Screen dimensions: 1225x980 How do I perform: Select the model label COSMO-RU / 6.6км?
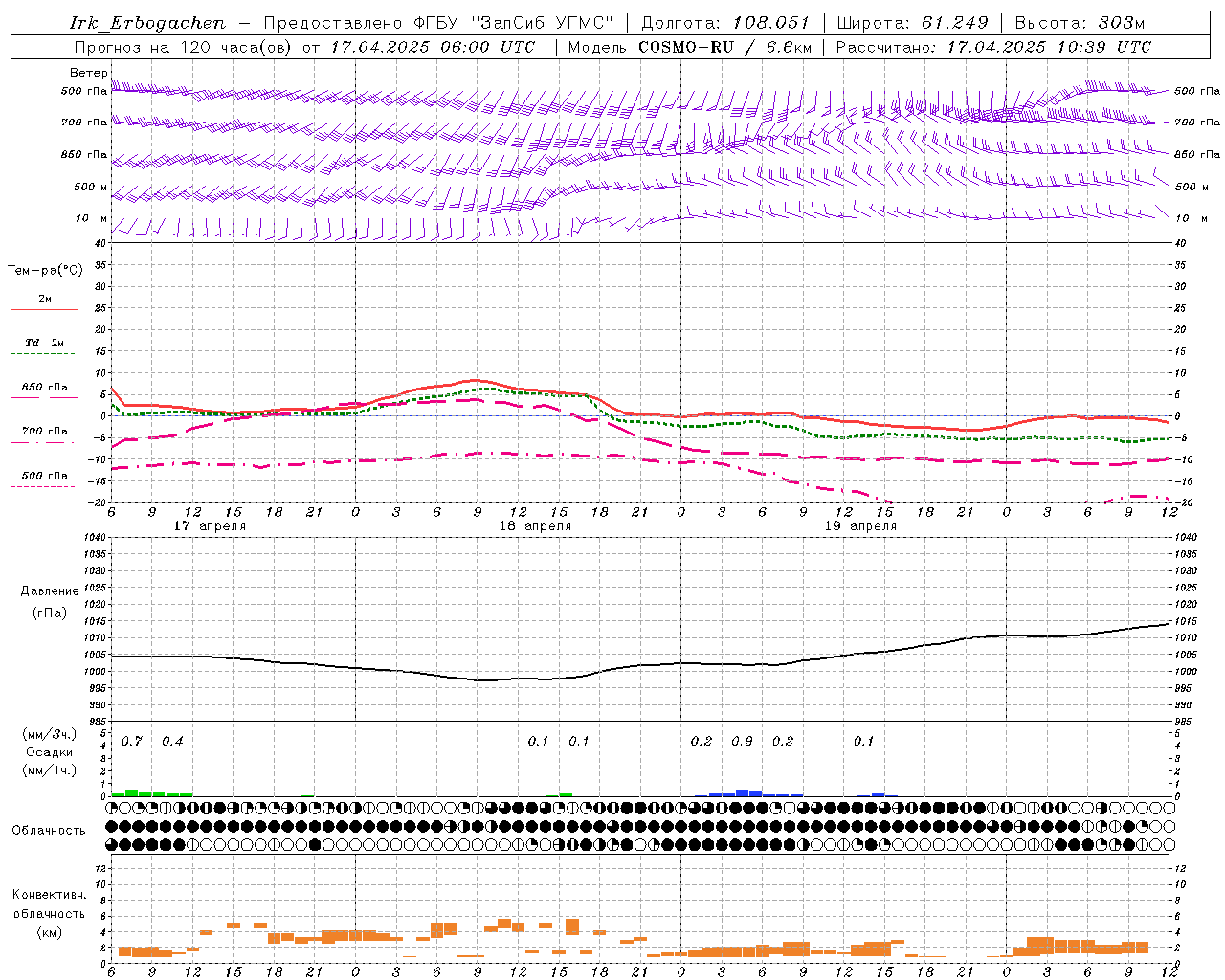click(725, 47)
